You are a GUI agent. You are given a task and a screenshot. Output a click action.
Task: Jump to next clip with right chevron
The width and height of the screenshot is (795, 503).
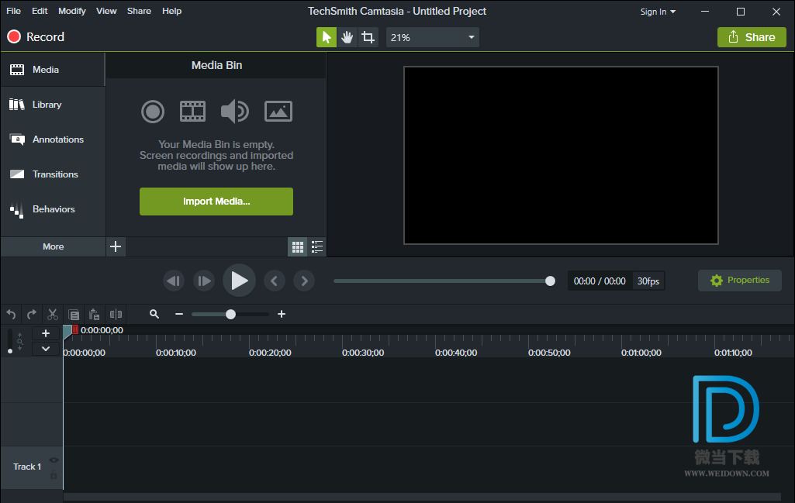304,281
